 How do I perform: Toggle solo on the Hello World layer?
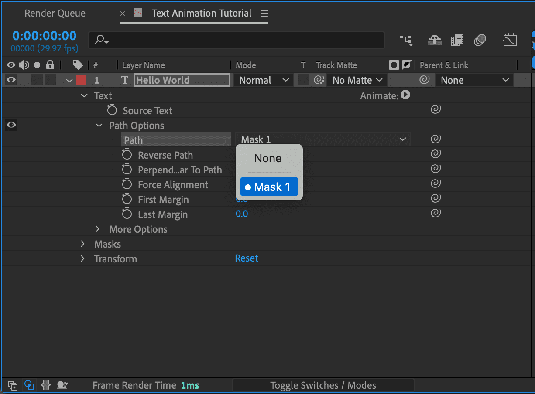coord(37,80)
